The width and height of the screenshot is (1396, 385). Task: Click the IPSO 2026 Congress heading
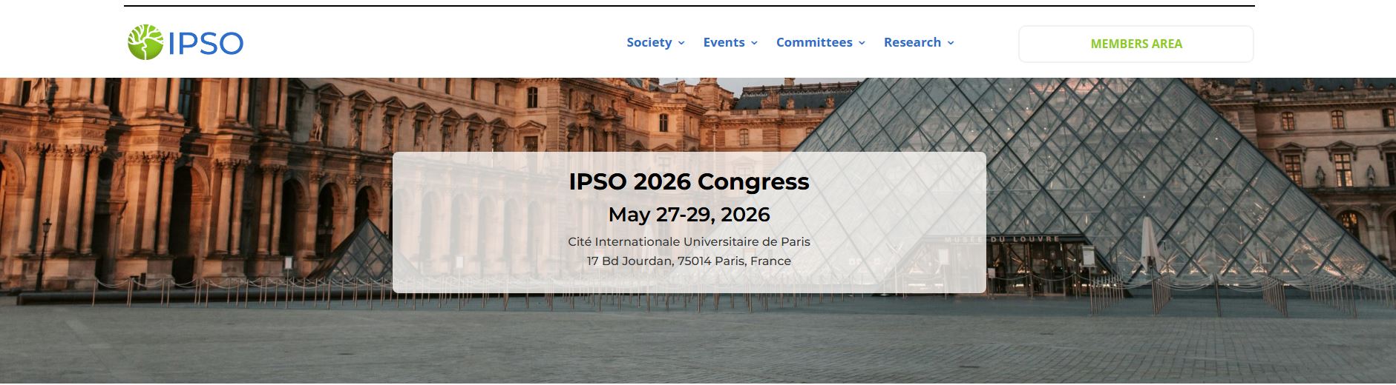tap(689, 181)
